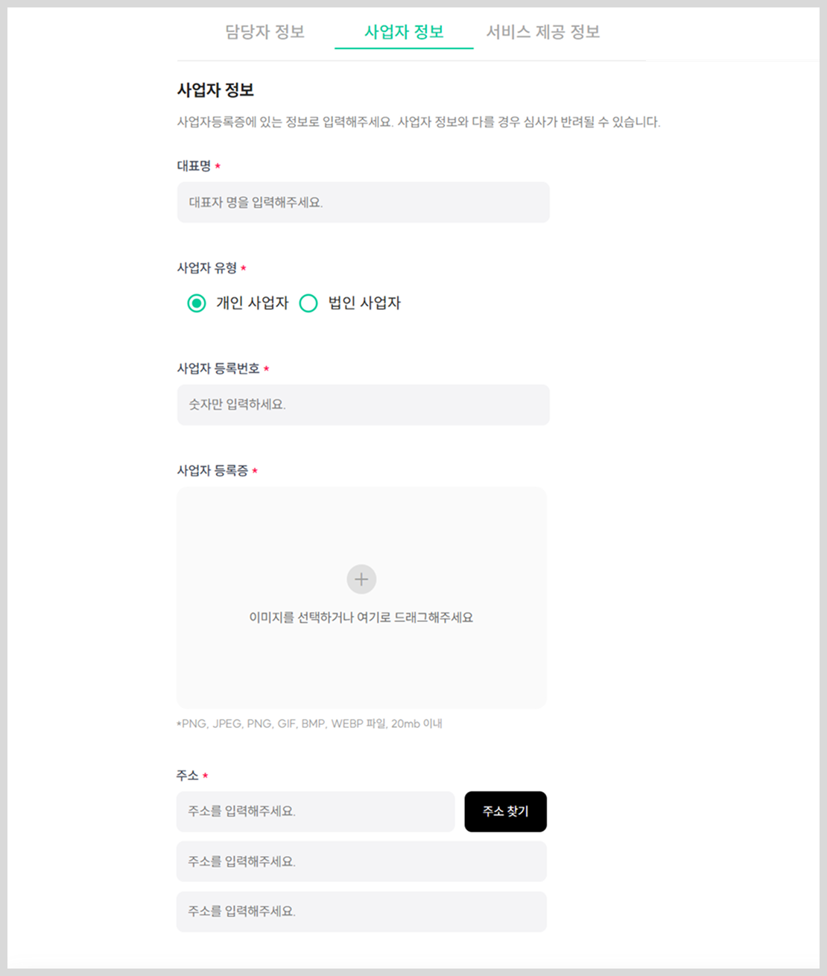Image resolution: width=827 pixels, height=976 pixels.
Task: Click the 주소 field label
Action: click(188, 776)
